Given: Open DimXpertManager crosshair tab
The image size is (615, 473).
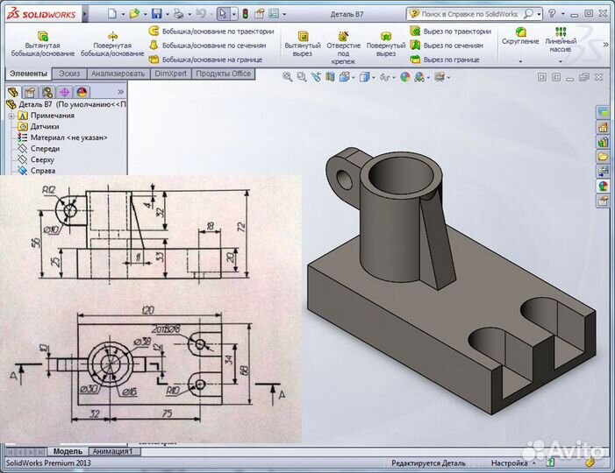Looking at the screenshot, I should tap(65, 92).
